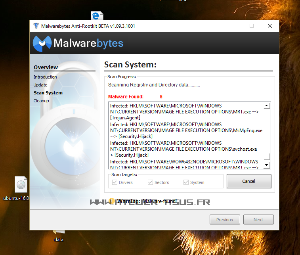300x255 pixels.
Task: Toggle the System scan target checkbox
Action: pos(186,182)
